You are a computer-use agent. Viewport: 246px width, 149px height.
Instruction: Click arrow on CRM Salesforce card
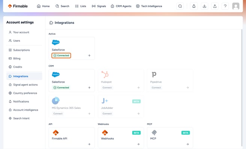pos(89,88)
